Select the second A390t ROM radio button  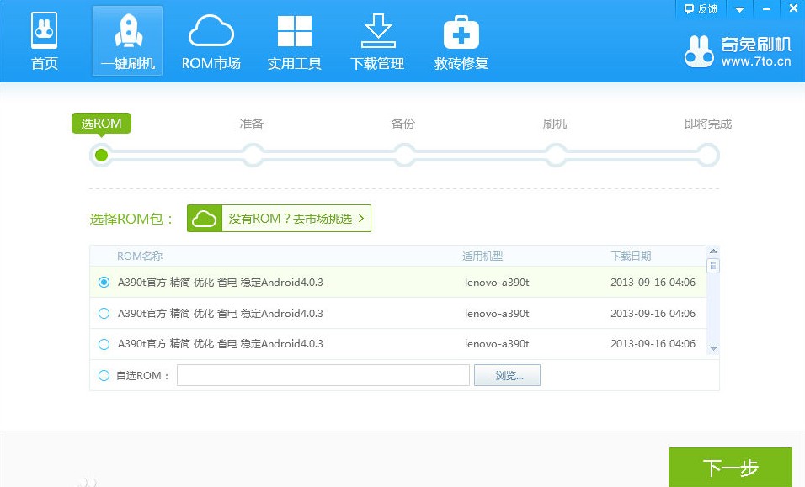(104, 314)
